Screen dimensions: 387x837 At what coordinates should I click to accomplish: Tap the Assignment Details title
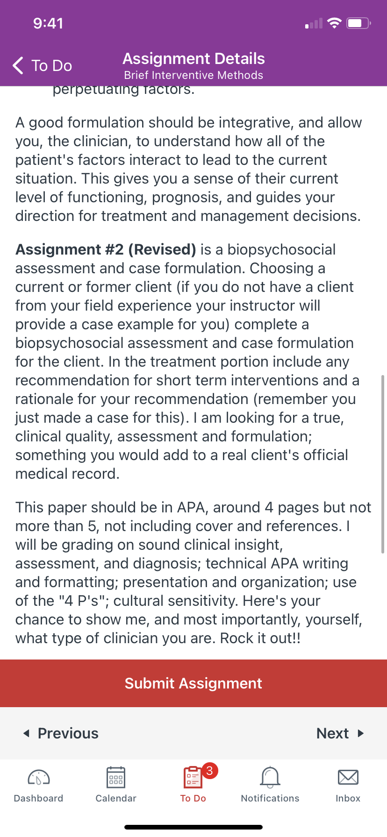193,59
